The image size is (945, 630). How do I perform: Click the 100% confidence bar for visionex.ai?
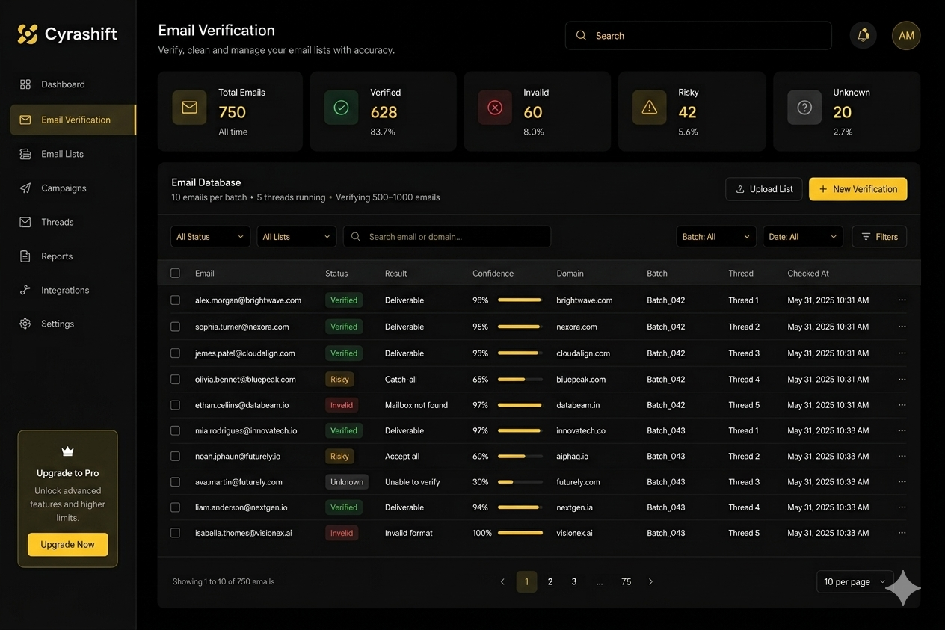coord(520,533)
